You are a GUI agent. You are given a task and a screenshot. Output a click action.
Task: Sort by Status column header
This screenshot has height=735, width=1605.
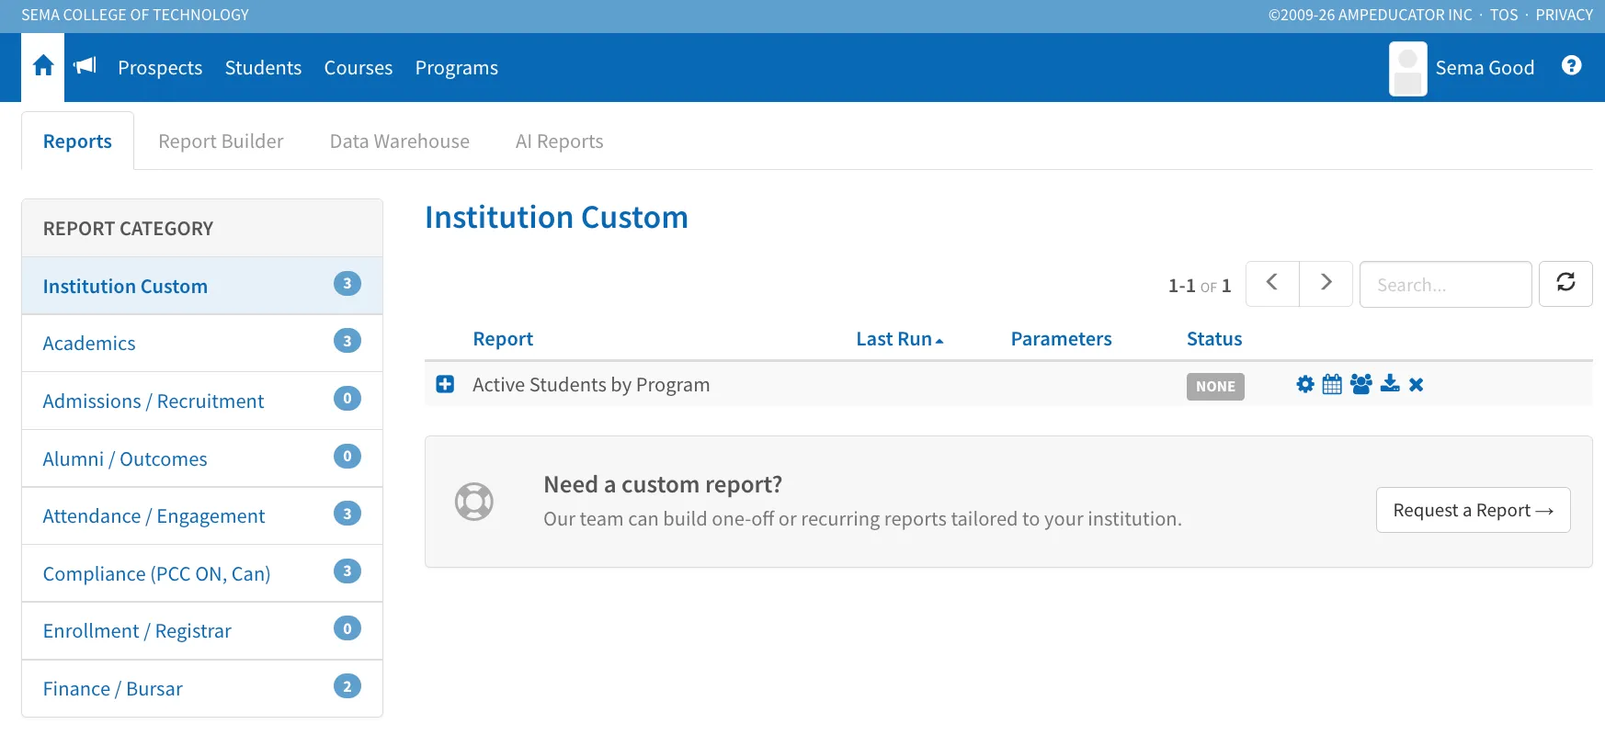tap(1214, 339)
